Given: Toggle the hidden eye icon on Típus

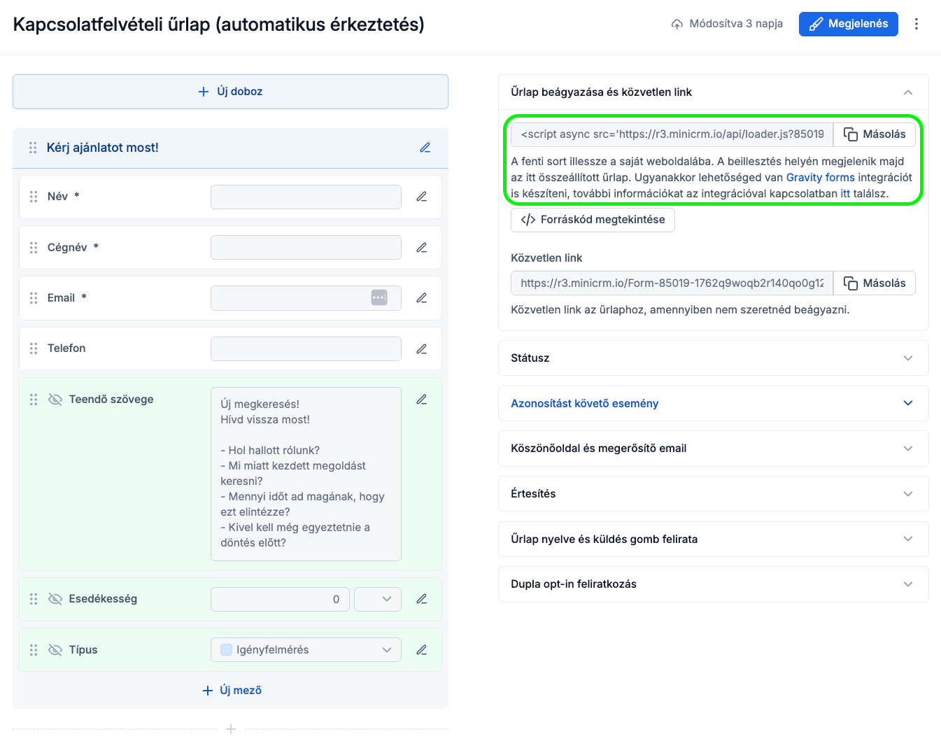Looking at the screenshot, I should [55, 650].
